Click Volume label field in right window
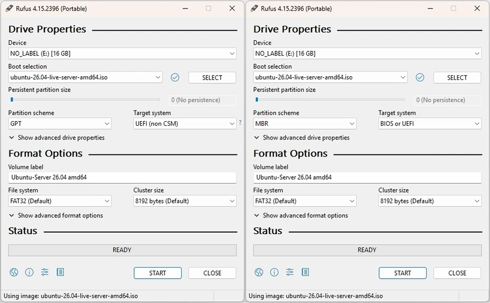 (x=367, y=178)
